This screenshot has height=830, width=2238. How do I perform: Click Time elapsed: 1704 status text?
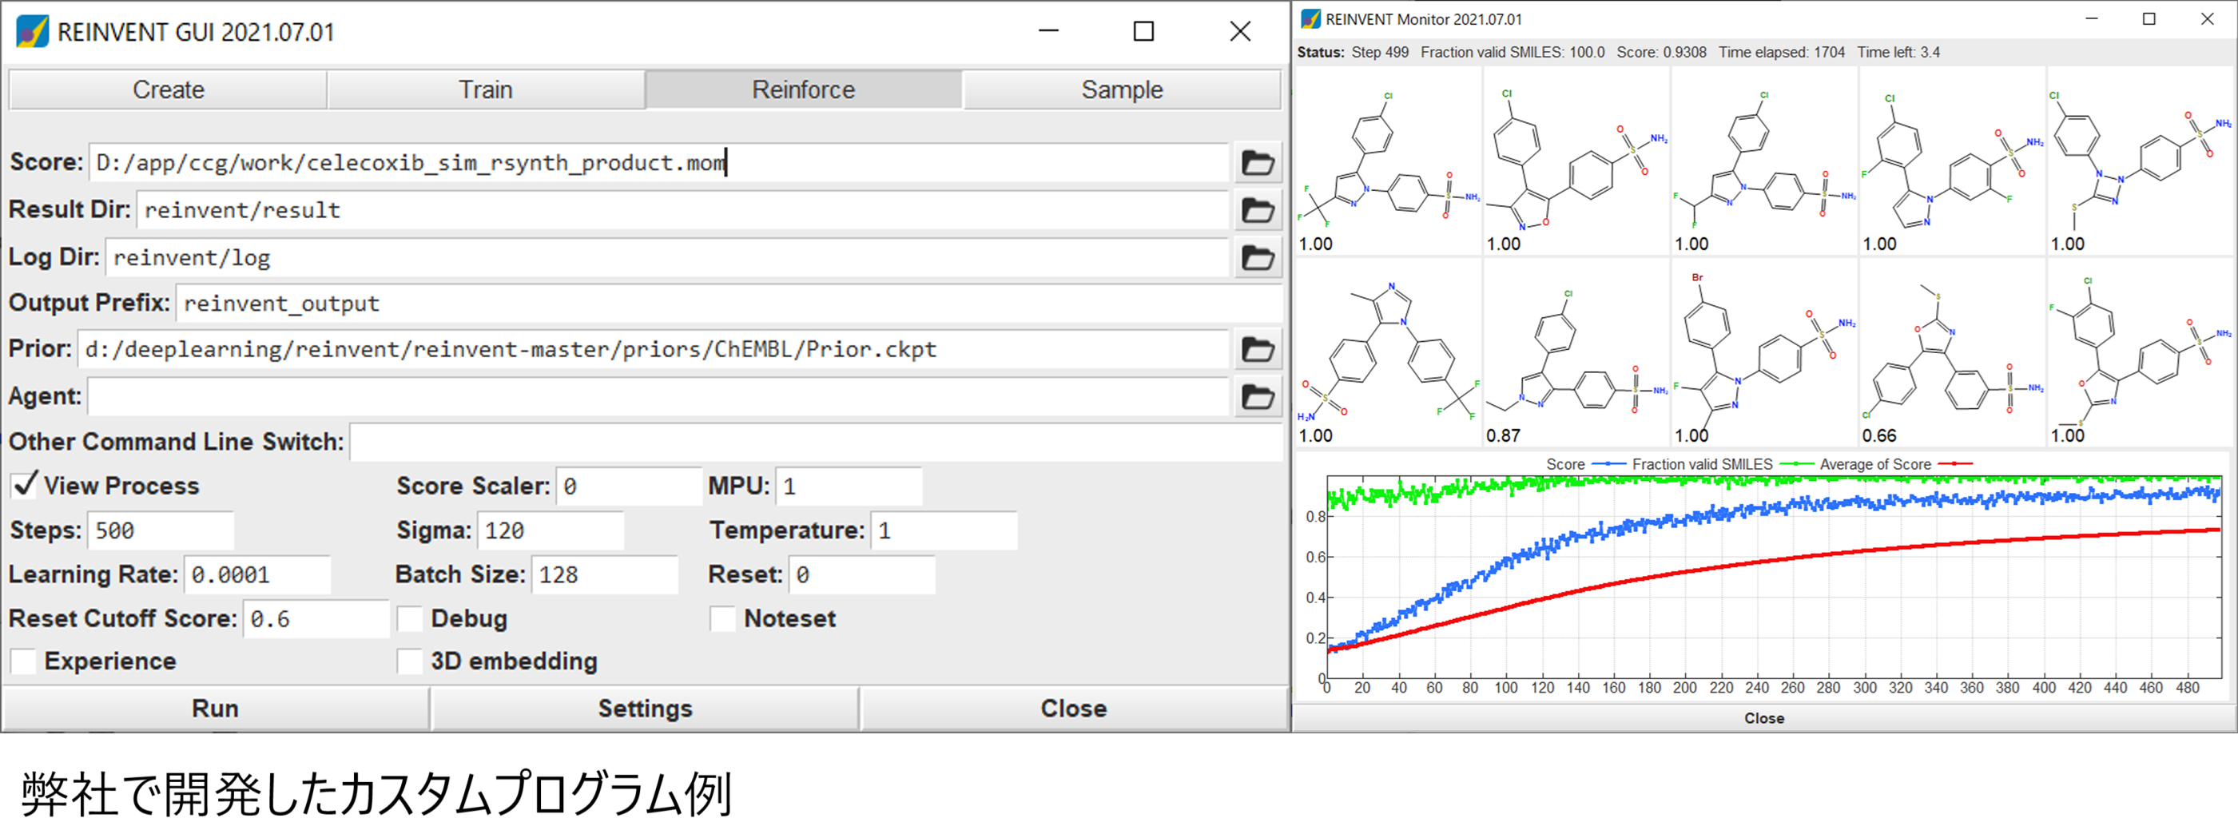click(x=1781, y=52)
